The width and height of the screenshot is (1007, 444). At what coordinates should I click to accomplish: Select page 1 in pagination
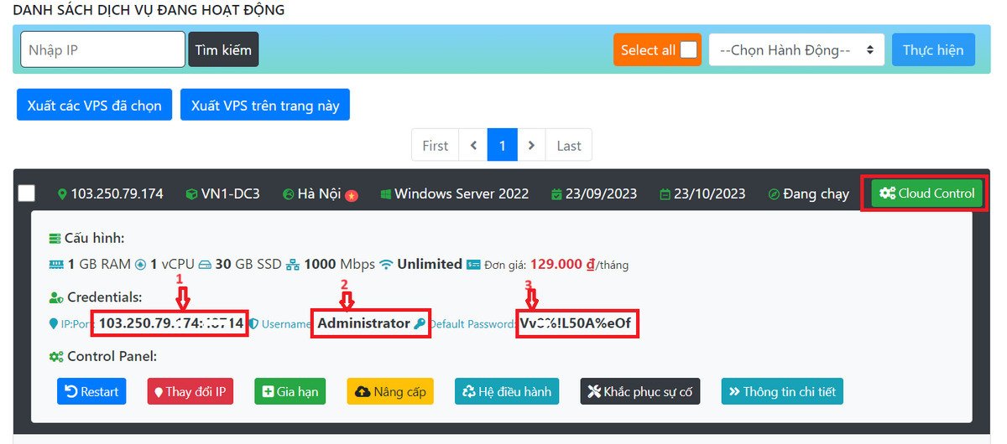502,145
